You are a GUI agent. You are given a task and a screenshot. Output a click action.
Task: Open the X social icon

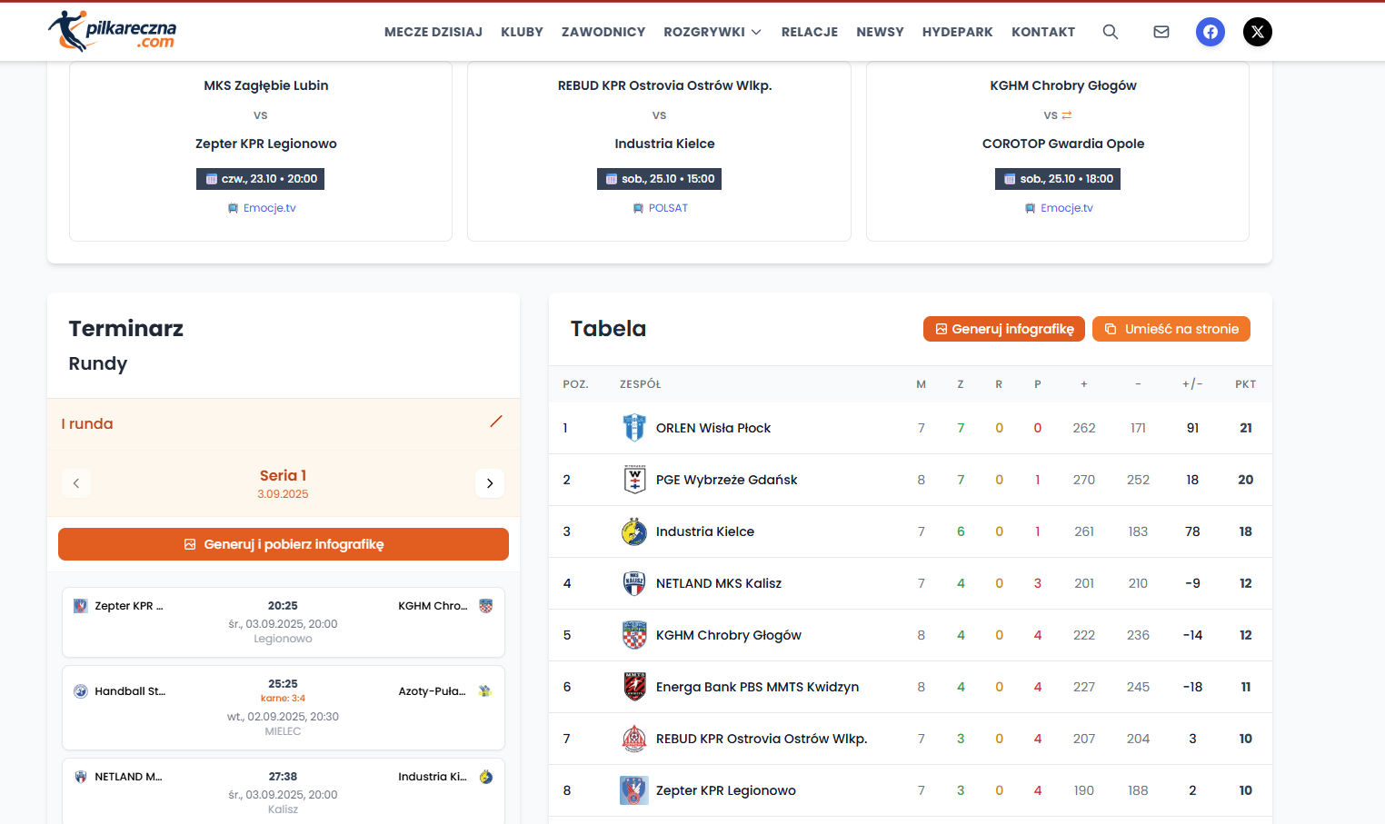(1257, 32)
